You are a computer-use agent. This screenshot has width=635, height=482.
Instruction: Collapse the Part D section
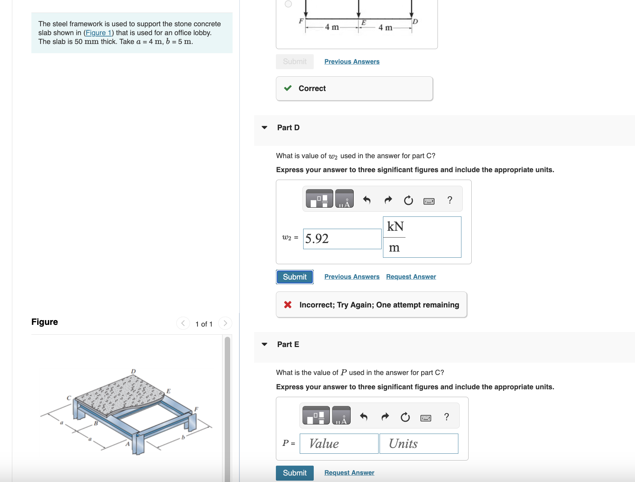264,127
